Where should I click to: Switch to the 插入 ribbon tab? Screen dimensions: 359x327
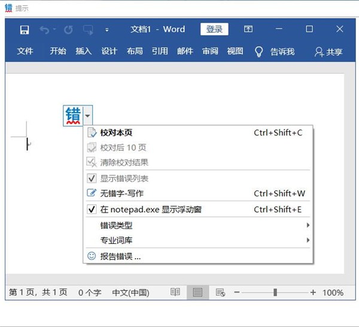(x=84, y=51)
